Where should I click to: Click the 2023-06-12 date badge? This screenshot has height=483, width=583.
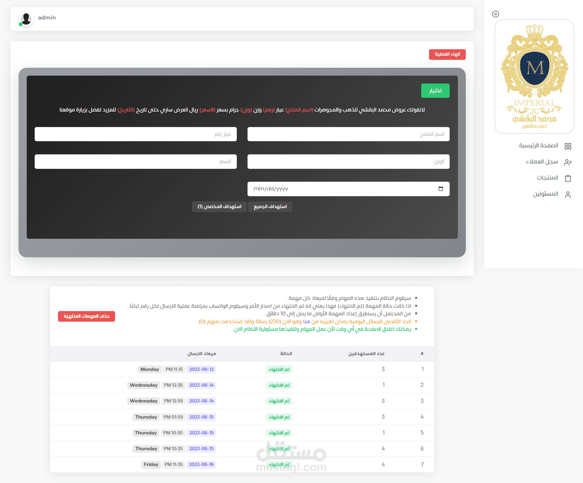(201, 369)
